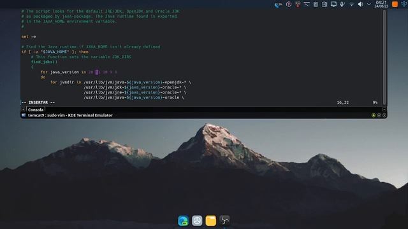This screenshot has width=408, height=229.
Task: Open the Wi-Fi network tray icon
Action: pos(351,4)
